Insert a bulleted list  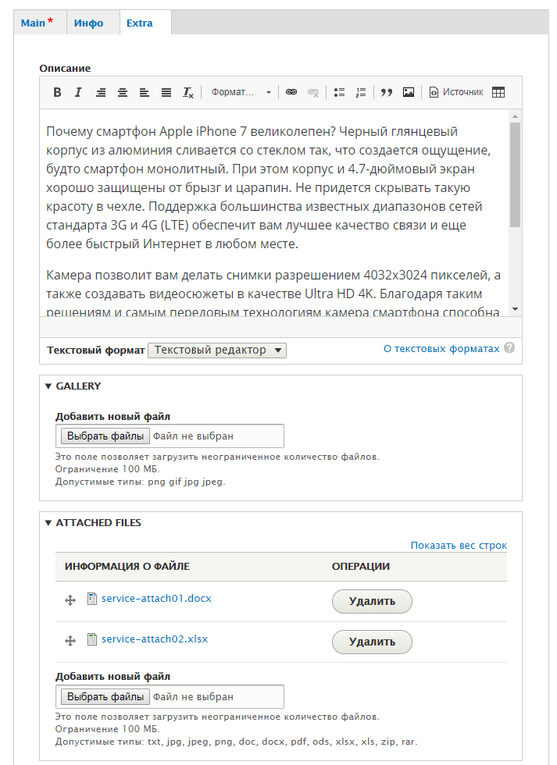coord(339,92)
